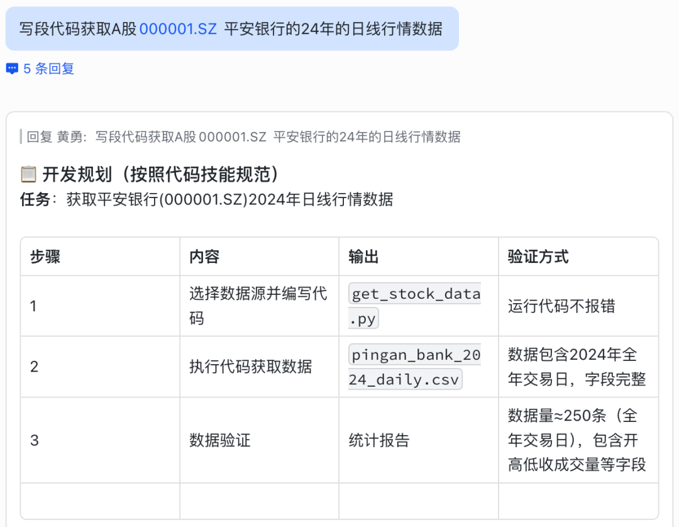Click step number 1 cell
Screen dimensions: 679x527
tap(100, 306)
